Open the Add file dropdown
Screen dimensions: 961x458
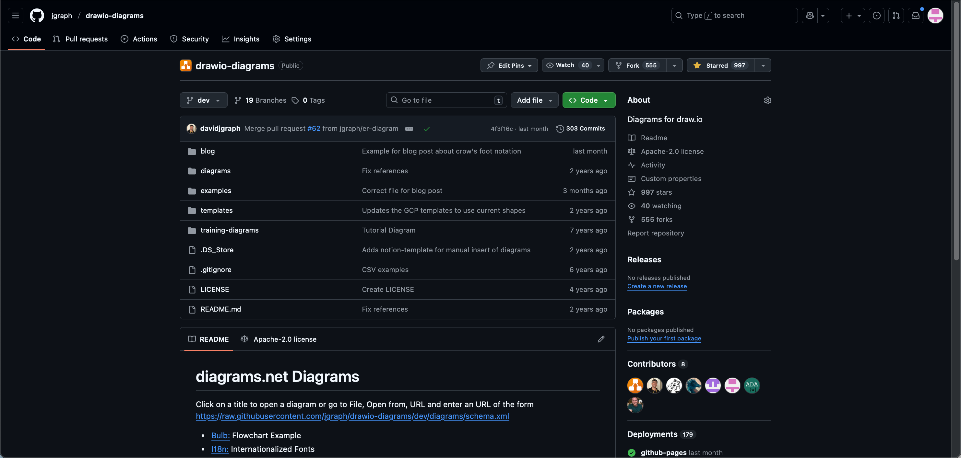[x=534, y=100]
